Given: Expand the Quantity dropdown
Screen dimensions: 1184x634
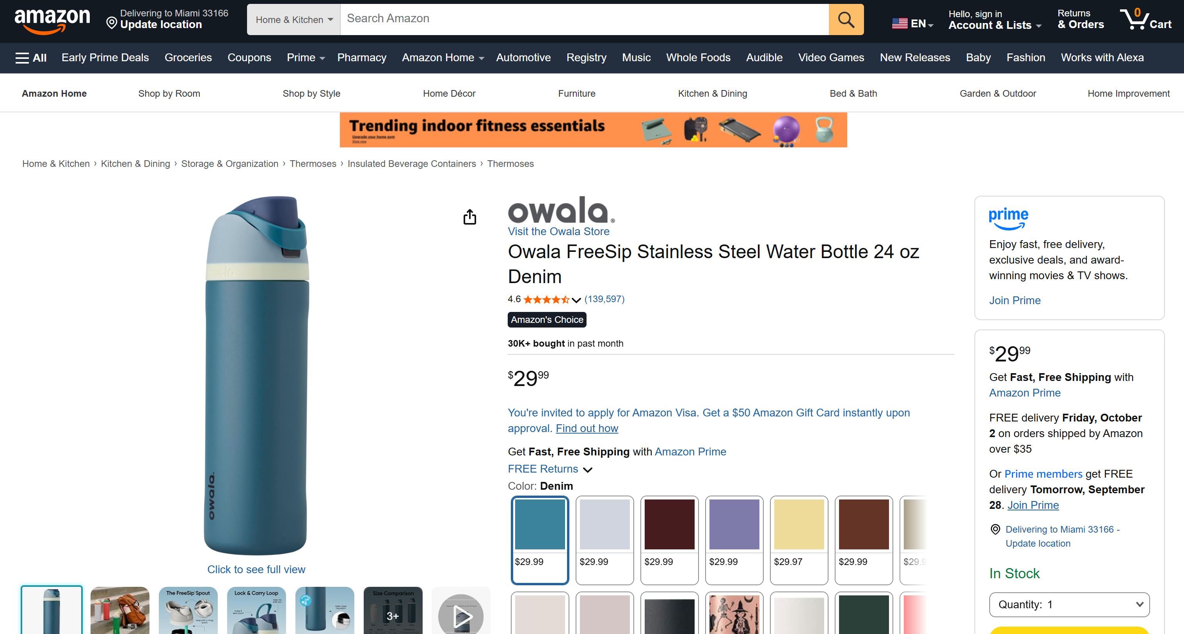Looking at the screenshot, I should pos(1069,605).
